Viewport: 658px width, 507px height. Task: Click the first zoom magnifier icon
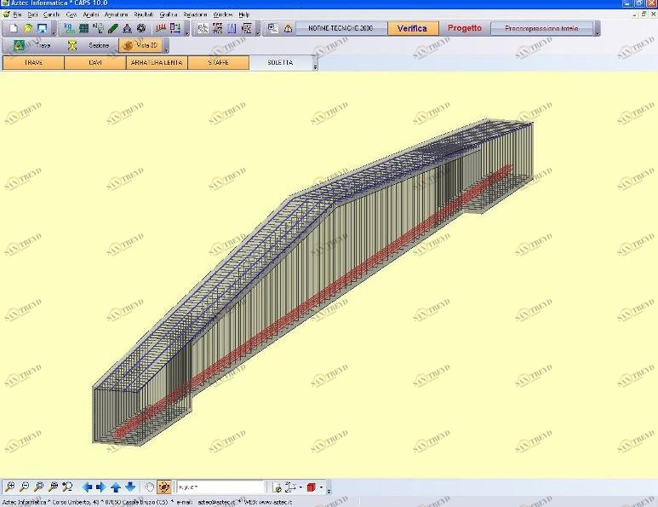click(x=9, y=487)
